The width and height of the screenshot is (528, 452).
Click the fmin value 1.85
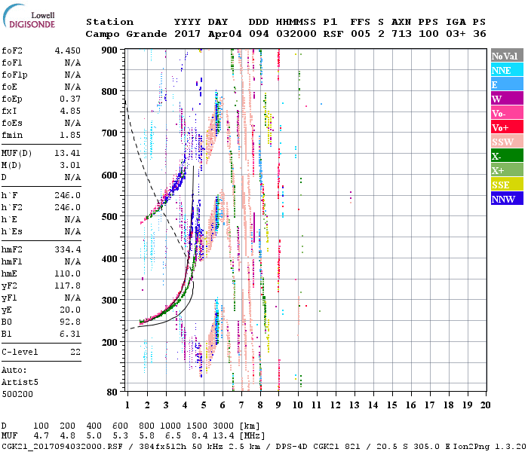pyautogui.click(x=70, y=135)
